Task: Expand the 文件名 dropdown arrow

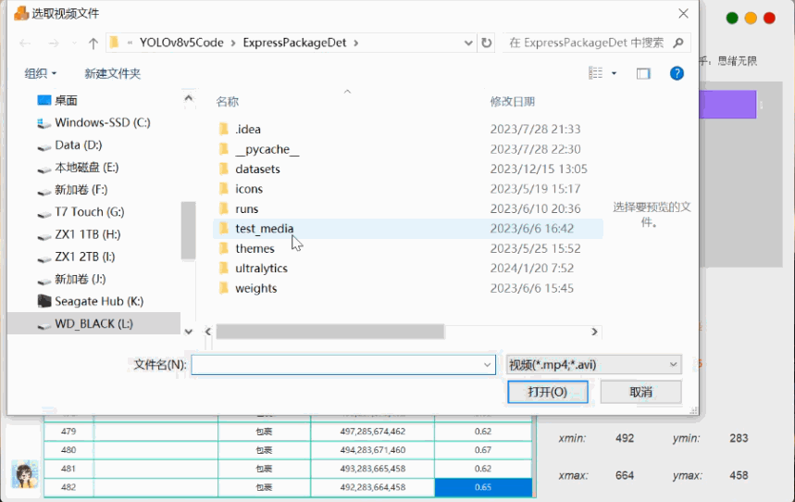Action: [x=487, y=364]
